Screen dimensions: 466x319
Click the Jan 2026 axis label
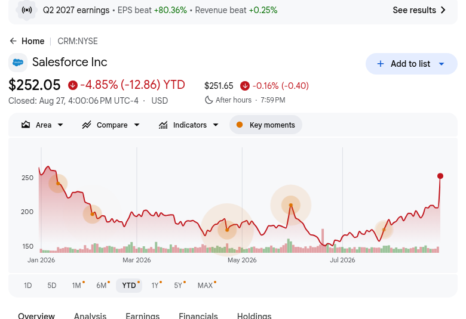41,260
